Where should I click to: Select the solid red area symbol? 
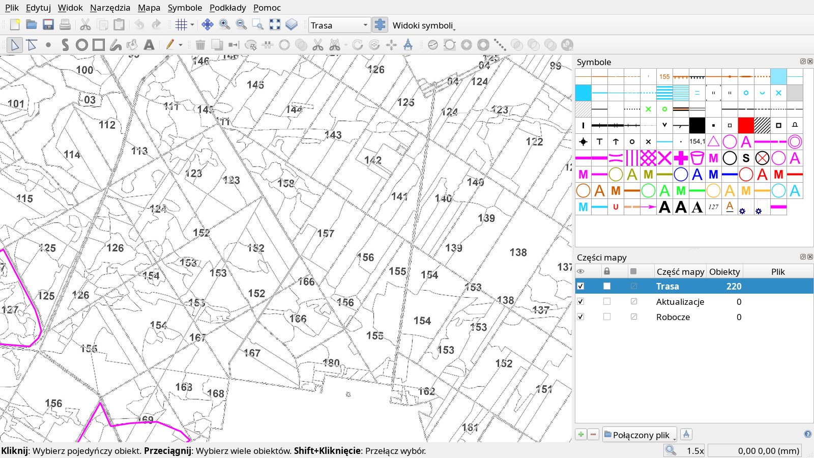coord(746,125)
